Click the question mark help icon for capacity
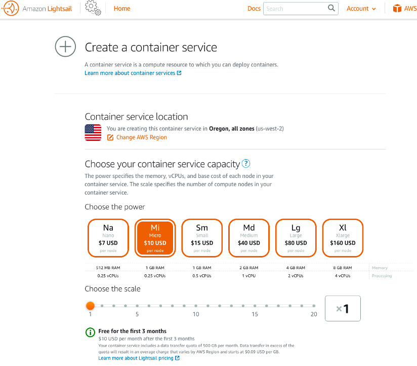 (x=246, y=163)
